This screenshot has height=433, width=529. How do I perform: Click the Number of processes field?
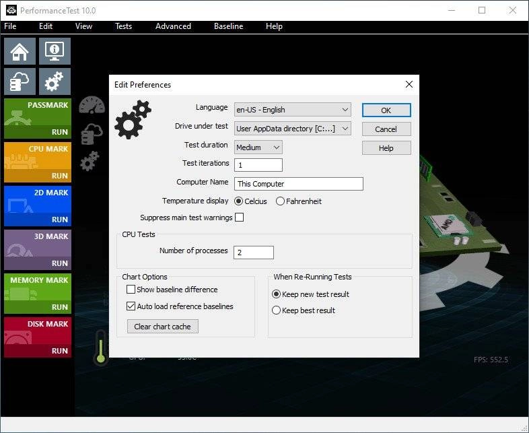253,253
